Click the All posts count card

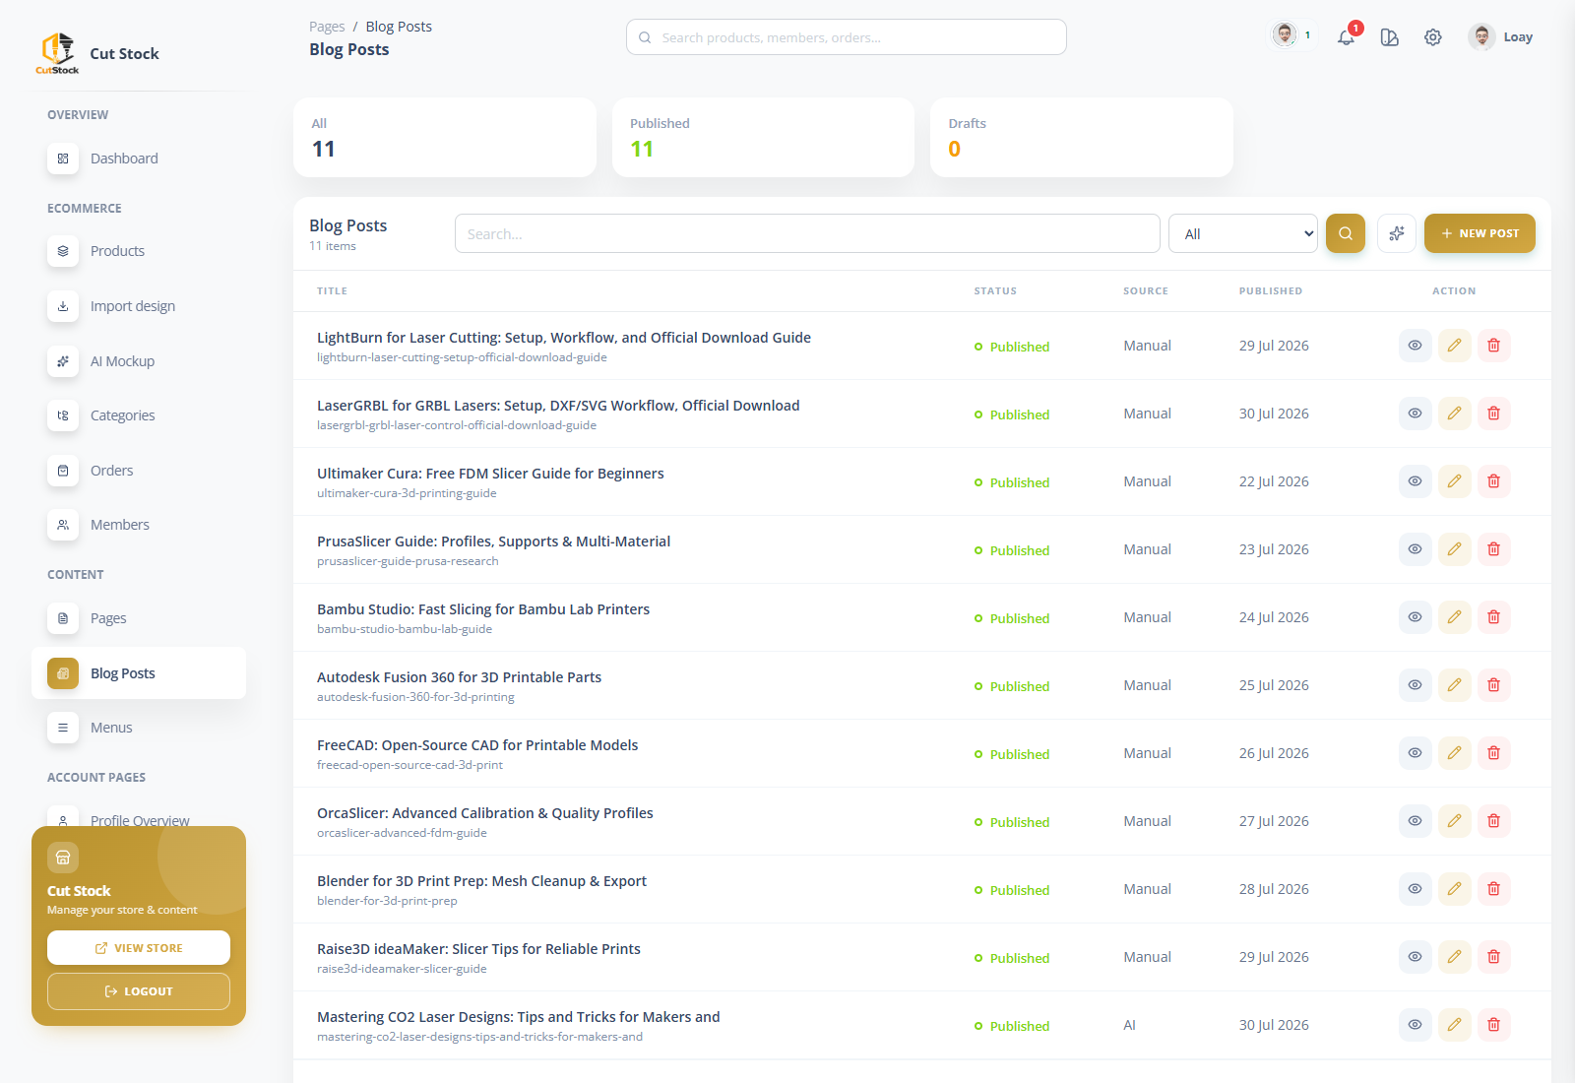(445, 137)
